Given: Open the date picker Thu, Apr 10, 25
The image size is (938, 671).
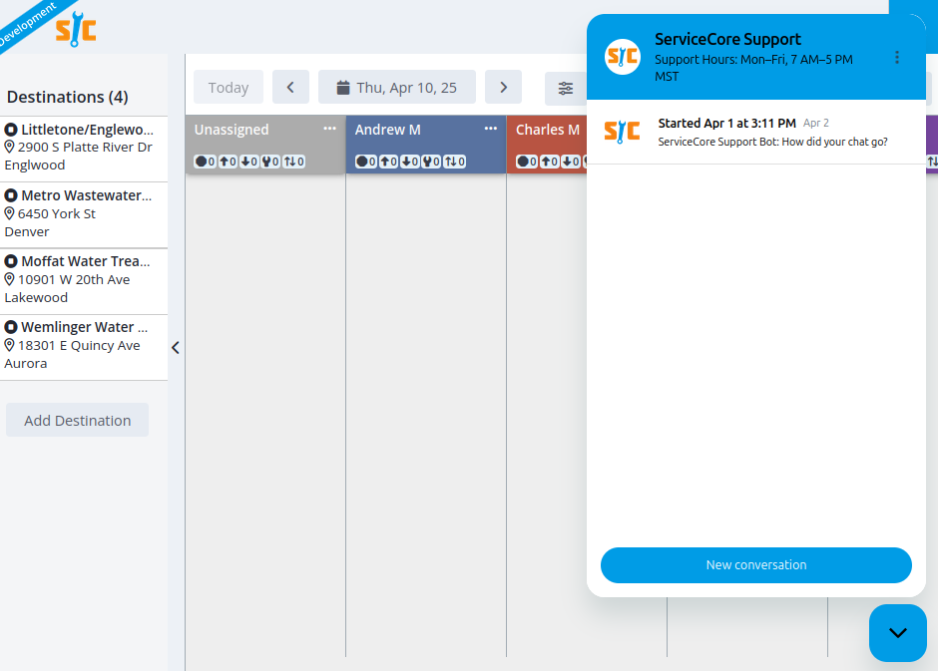Looking at the screenshot, I should pos(397,87).
